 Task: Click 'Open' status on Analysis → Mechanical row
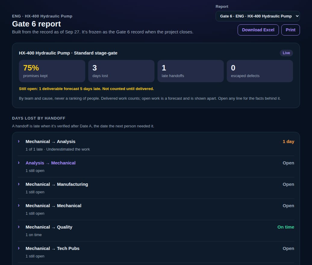(x=288, y=163)
